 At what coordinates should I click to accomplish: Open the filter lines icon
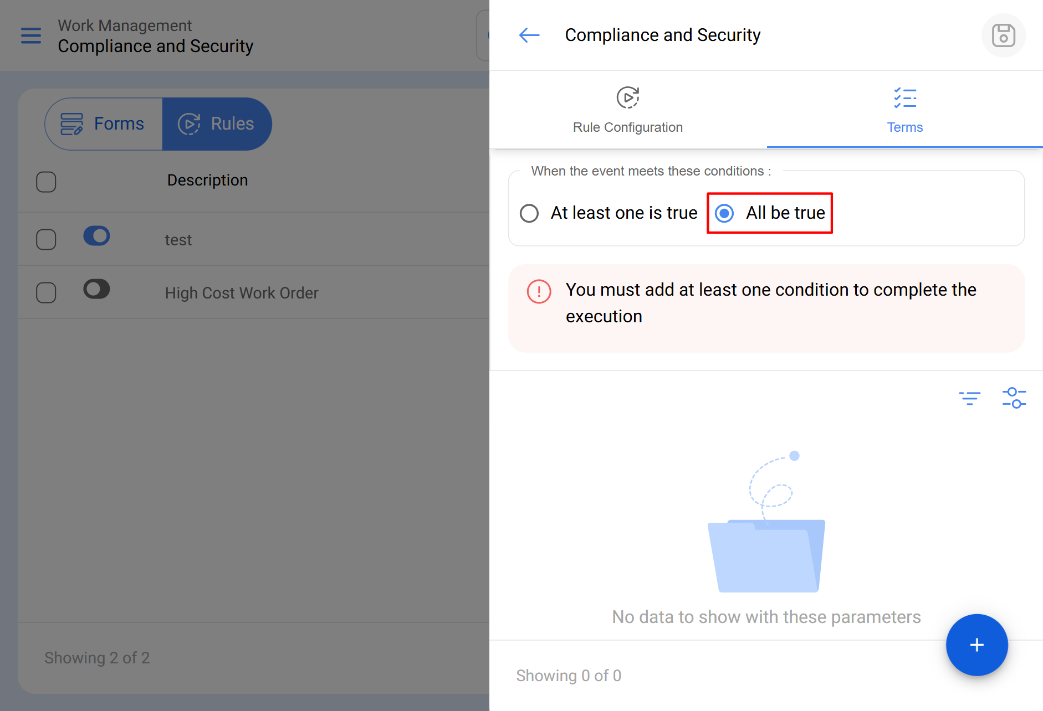click(969, 398)
